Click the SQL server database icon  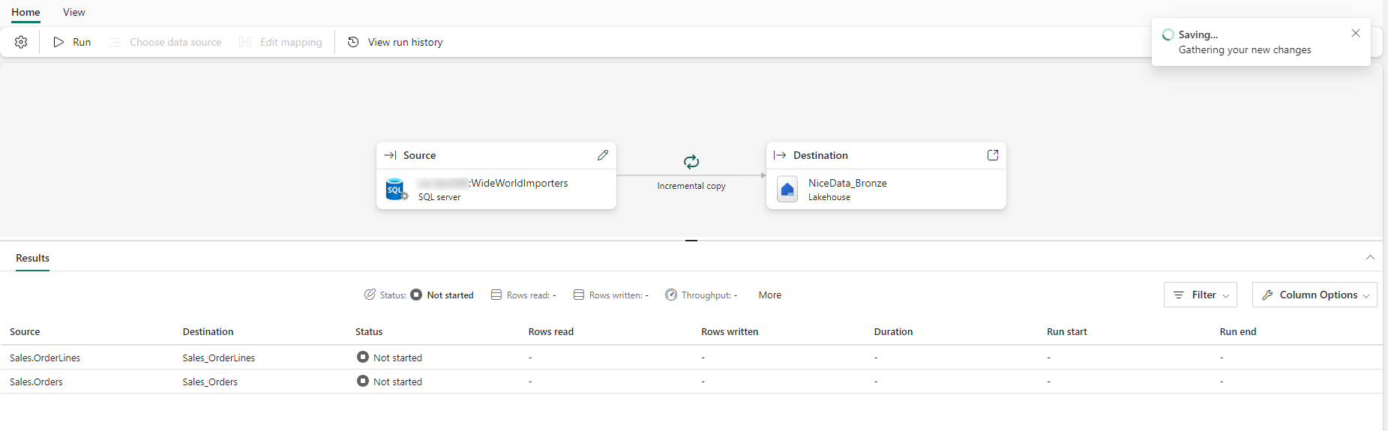[396, 189]
